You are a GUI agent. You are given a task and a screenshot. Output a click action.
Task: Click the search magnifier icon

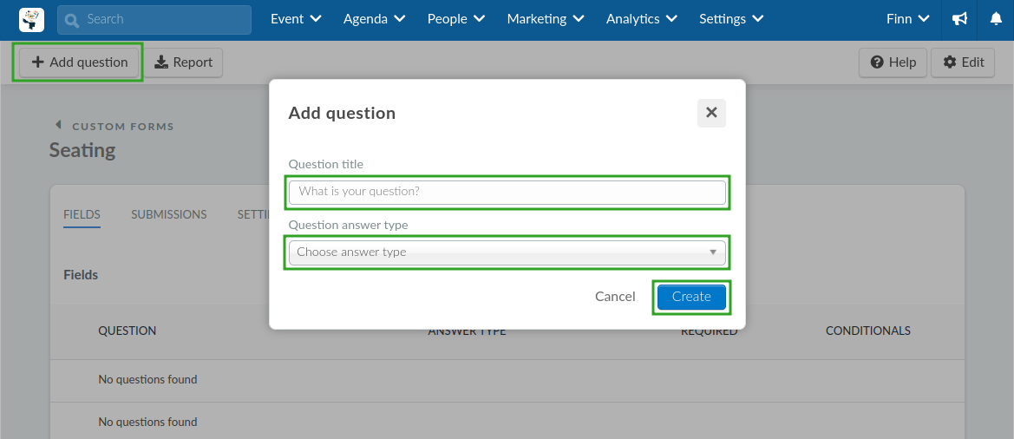click(x=72, y=20)
